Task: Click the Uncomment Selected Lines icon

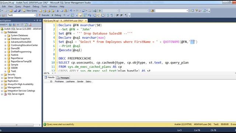Action: [112, 15]
